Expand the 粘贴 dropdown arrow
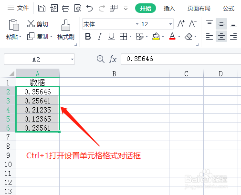The width and height of the screenshot is (241, 195). tap(21, 37)
